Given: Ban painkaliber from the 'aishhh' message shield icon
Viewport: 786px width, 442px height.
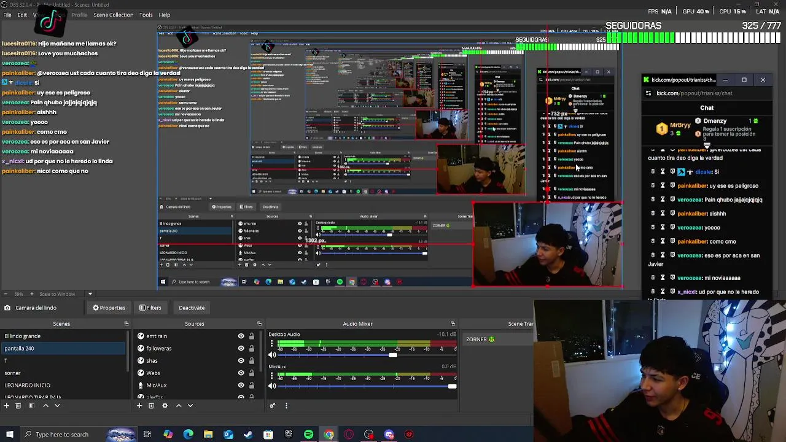Looking at the screenshot, I should coord(672,214).
